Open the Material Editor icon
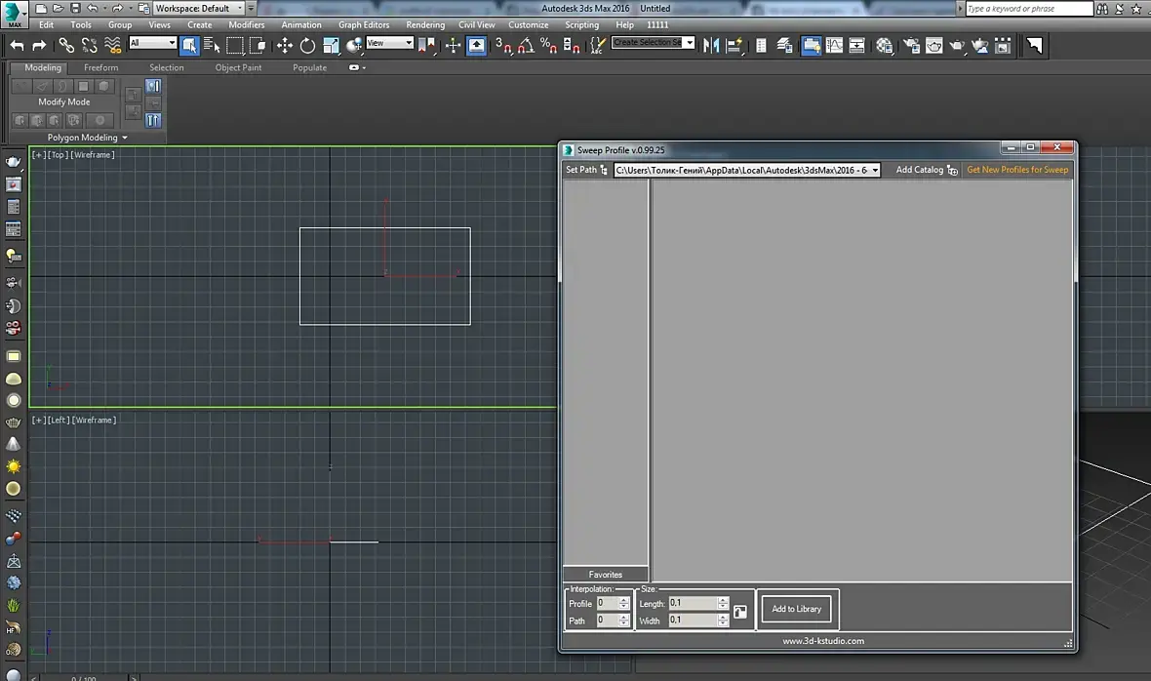The height and width of the screenshot is (681, 1151). [885, 45]
